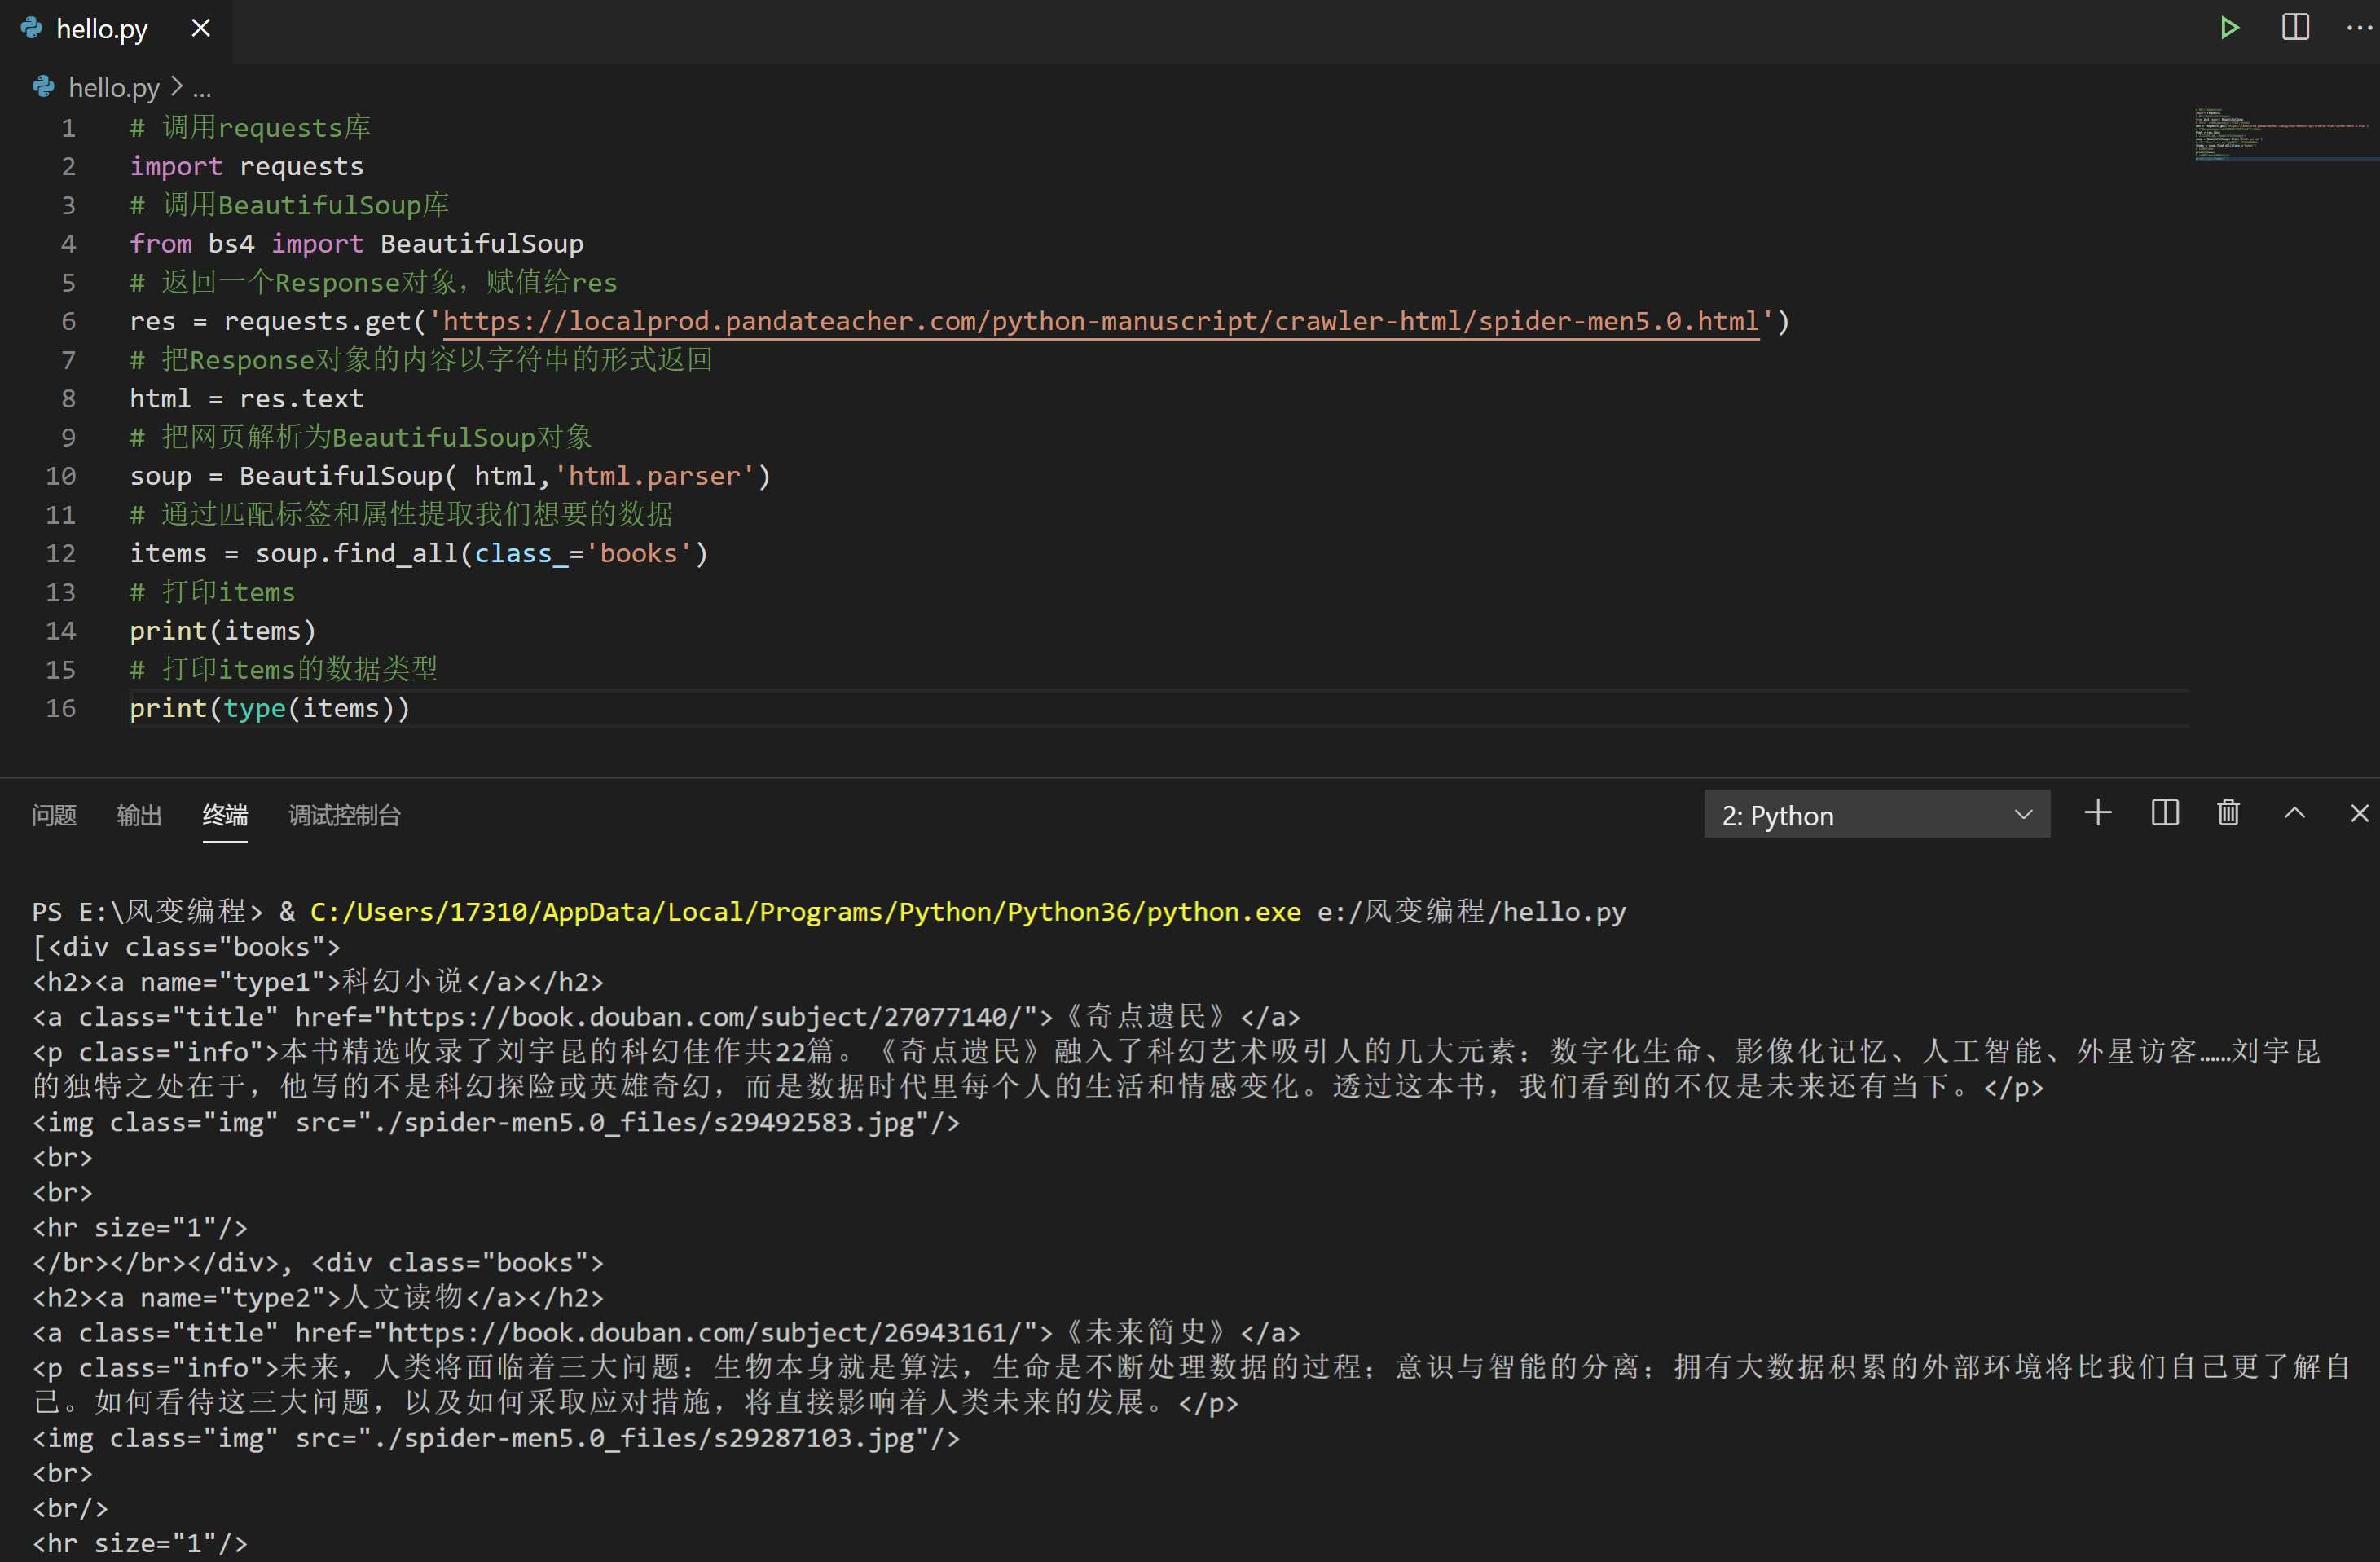The image size is (2380, 1562).
Task: Click the 'books' string on line 12
Action: pos(638,553)
